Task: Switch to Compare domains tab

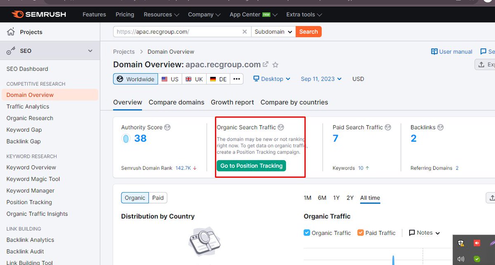Action: 177,102
